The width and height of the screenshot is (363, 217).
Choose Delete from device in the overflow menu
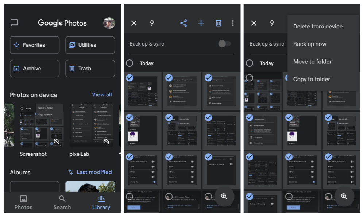click(x=318, y=27)
